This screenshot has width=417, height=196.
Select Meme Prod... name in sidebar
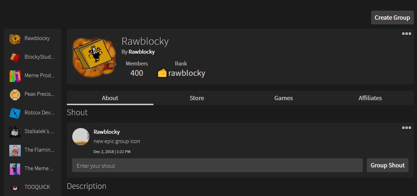(40, 75)
